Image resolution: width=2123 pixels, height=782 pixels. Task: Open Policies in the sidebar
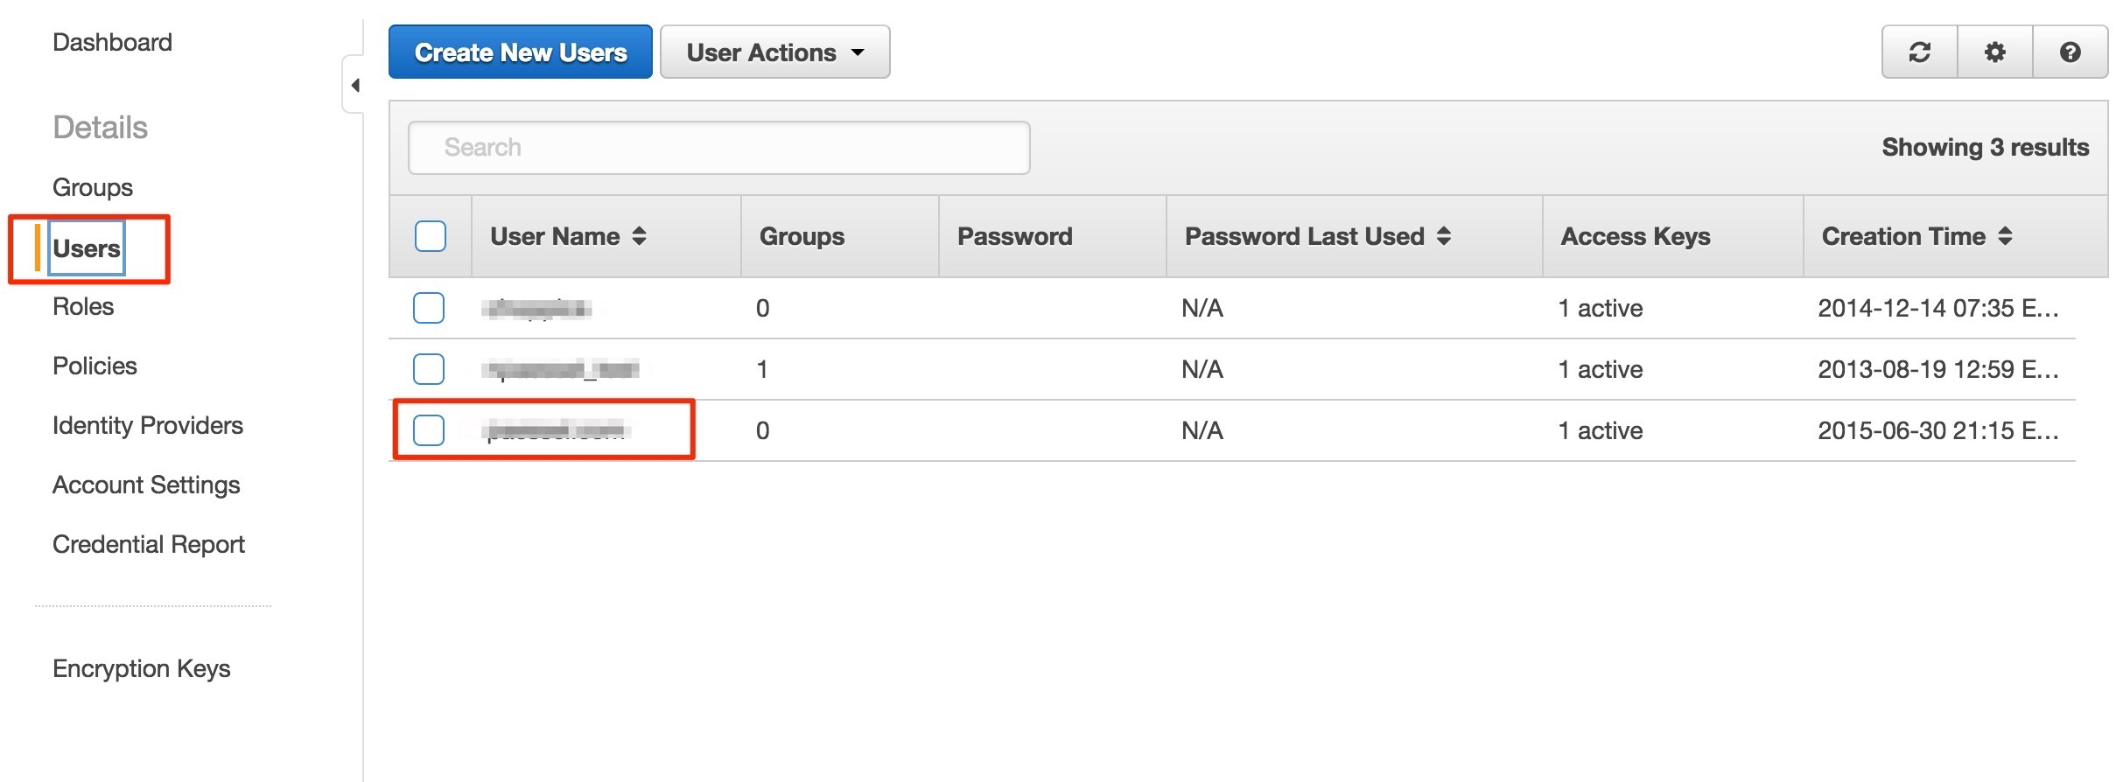tap(95, 366)
